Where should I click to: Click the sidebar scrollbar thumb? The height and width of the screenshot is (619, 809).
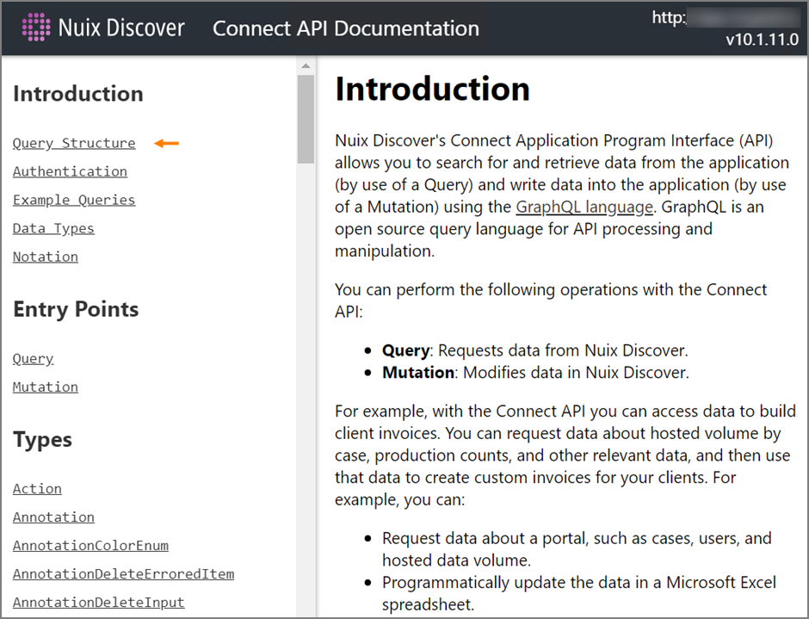(x=306, y=121)
